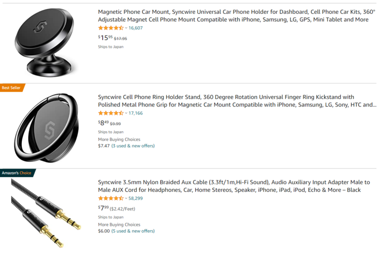Click the Best Seller badge
The image size is (379, 253).
[11, 88]
